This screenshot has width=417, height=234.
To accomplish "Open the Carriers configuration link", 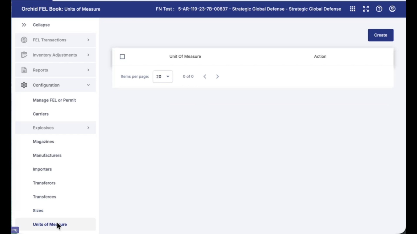I will point(41,114).
